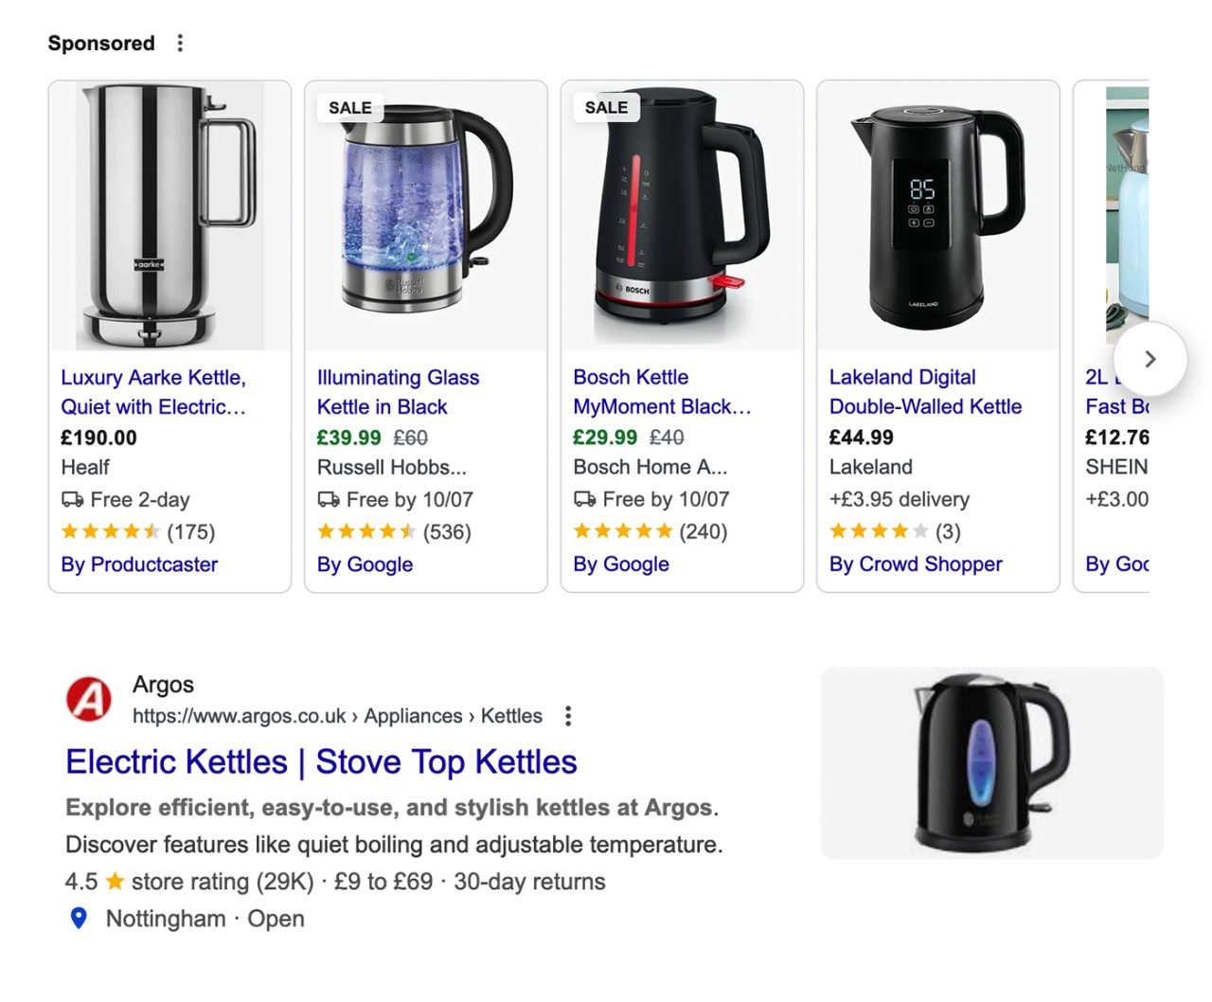Click the Nottingham location pin icon
The image size is (1212, 1002).
(80, 918)
